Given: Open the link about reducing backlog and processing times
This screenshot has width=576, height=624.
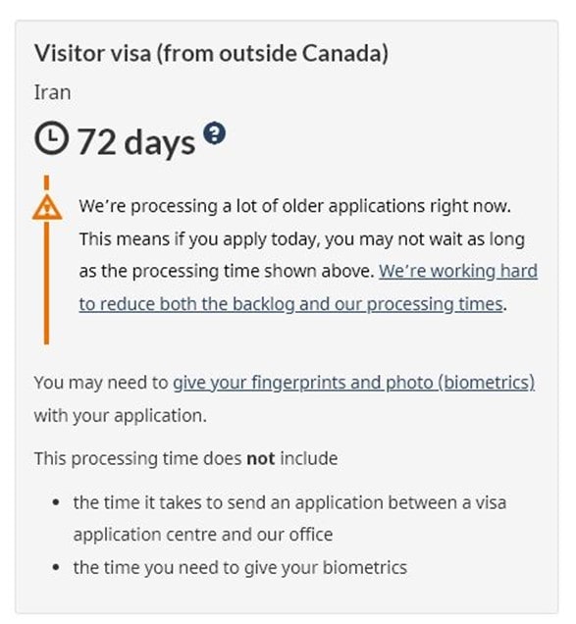Looking at the screenshot, I should (308, 287).
